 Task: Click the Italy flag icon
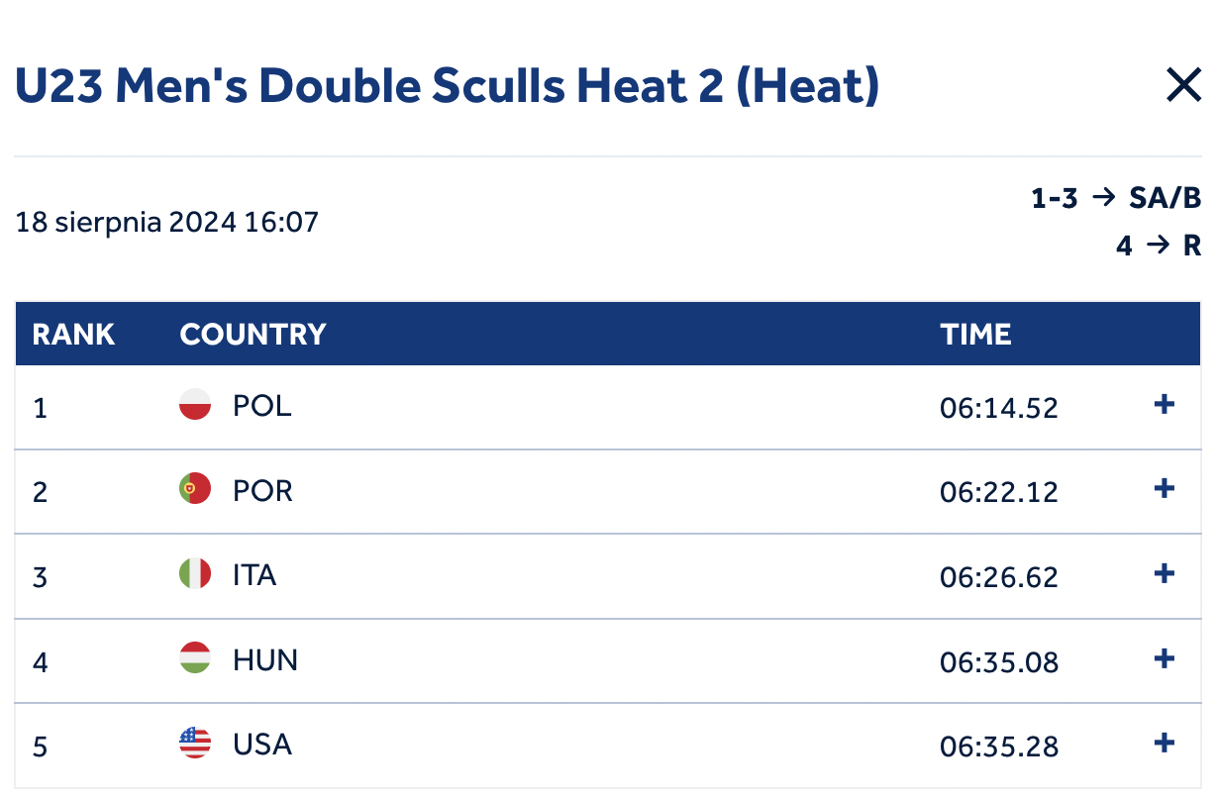[x=195, y=574]
